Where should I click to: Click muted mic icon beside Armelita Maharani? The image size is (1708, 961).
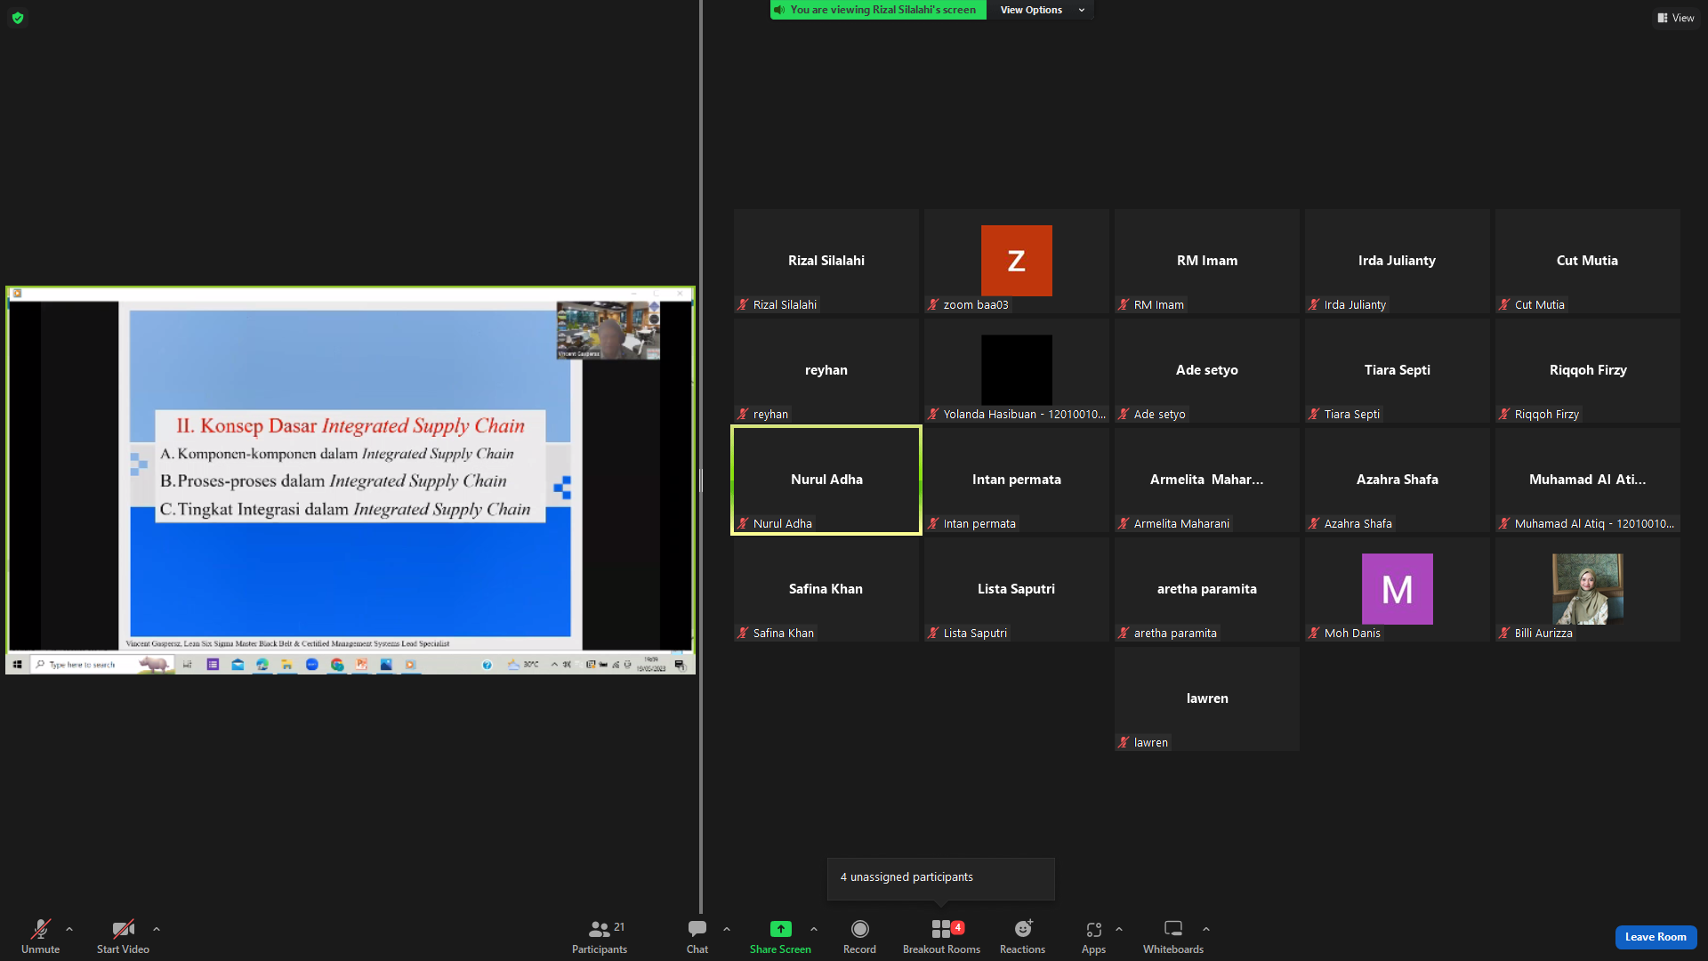point(1124,523)
